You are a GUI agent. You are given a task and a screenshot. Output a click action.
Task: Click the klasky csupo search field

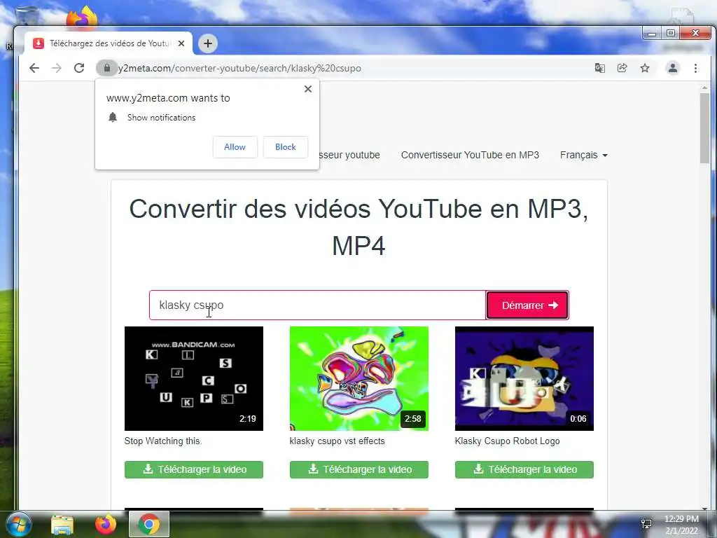[x=317, y=305]
